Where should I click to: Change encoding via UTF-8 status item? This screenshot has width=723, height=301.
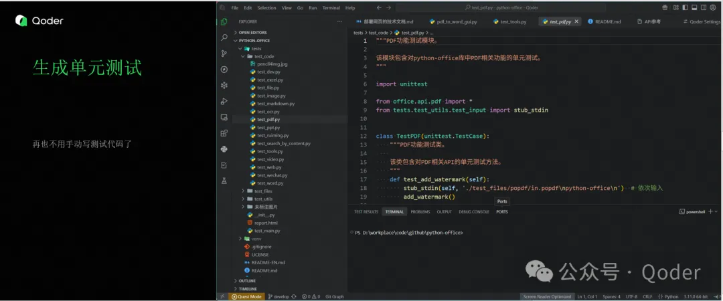point(632,296)
